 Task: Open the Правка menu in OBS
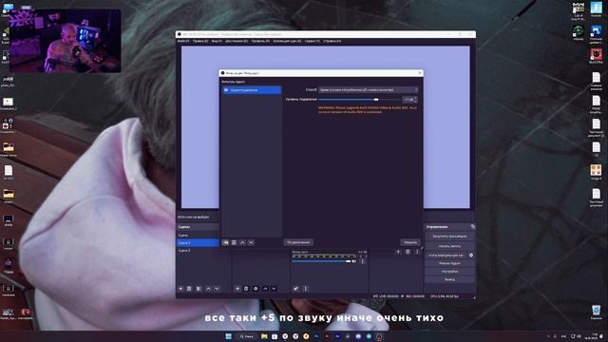[200, 41]
